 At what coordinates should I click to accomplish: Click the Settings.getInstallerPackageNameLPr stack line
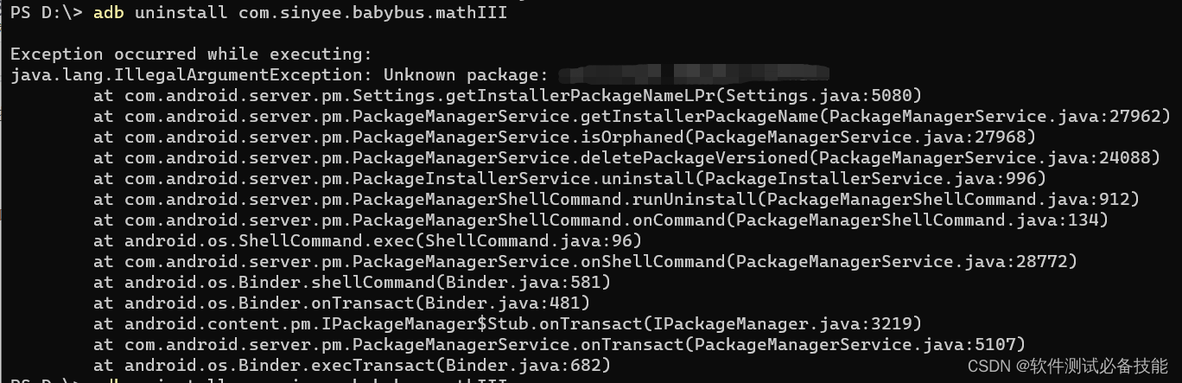(x=508, y=96)
